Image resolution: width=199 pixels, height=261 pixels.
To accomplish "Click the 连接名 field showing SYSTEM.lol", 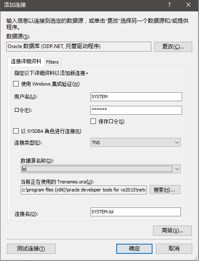I will pyautogui.click(x=136, y=212).
